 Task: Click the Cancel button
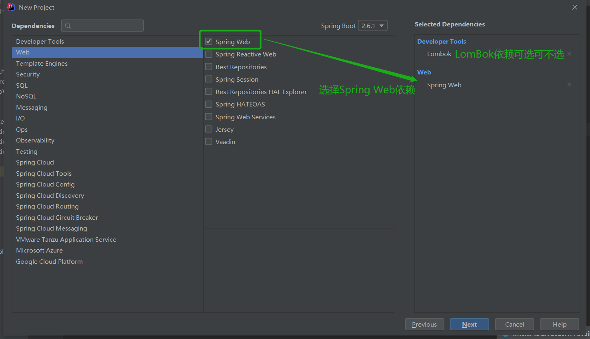(x=514, y=324)
